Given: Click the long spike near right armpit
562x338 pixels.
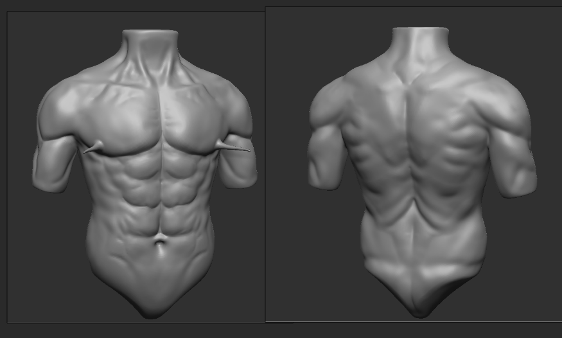Looking at the screenshot, I should click(234, 148).
